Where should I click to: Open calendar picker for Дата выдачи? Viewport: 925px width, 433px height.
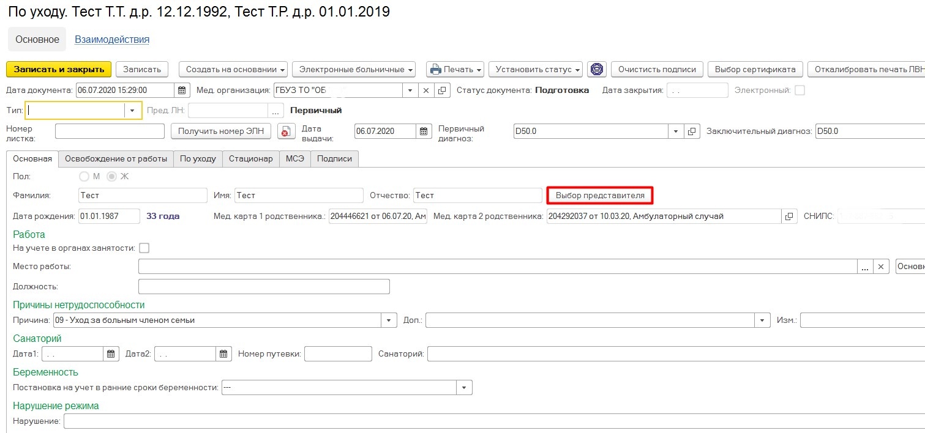click(x=424, y=131)
